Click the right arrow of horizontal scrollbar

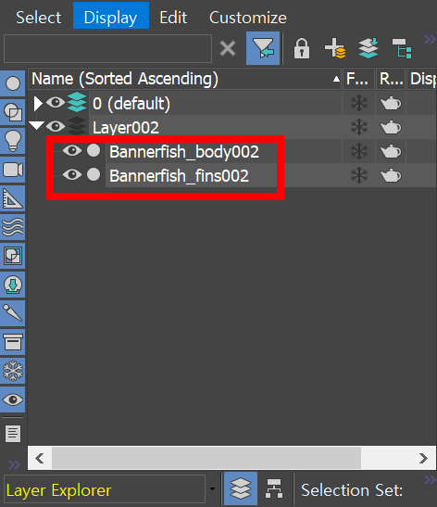[423, 458]
